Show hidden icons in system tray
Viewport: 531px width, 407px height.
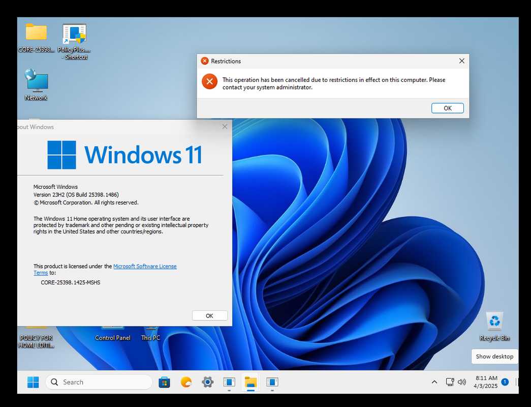434,382
